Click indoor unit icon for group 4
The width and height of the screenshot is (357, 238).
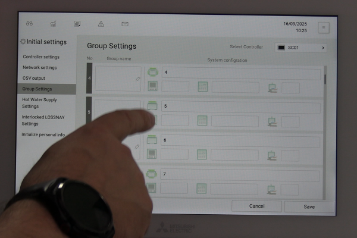pyautogui.click(x=153, y=72)
